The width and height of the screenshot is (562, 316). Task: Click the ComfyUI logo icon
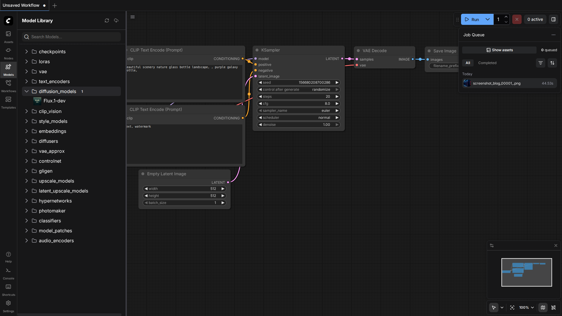point(8,20)
